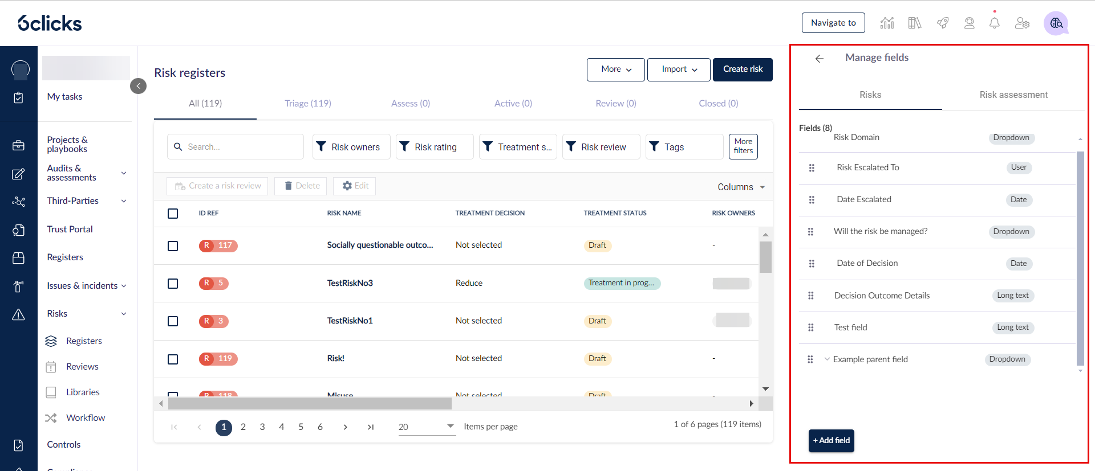The width and height of the screenshot is (1095, 471).
Task: Switch to the Assess (0) tab
Action: click(x=411, y=104)
